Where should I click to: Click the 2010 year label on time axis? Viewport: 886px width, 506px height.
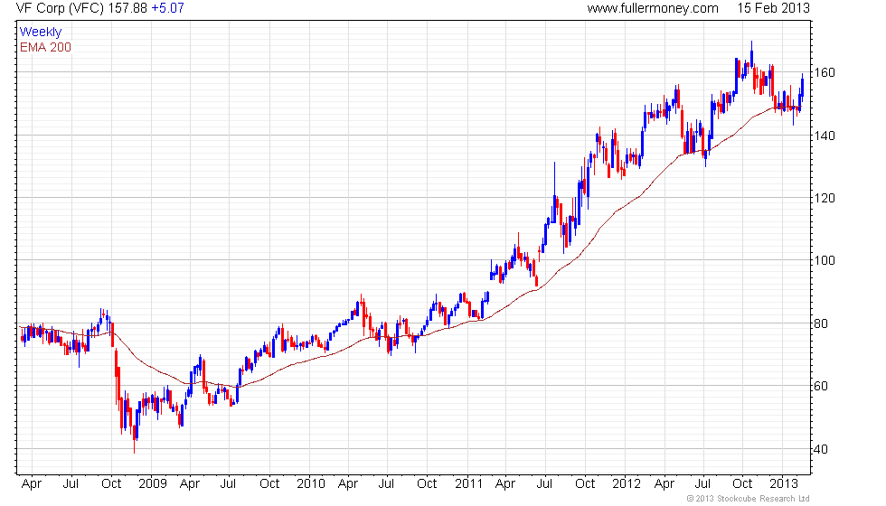(311, 484)
